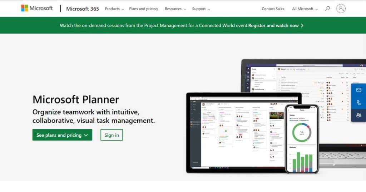The height and width of the screenshot is (192, 366).
Task: Click the chat people icon in side panel
Action: point(359,115)
